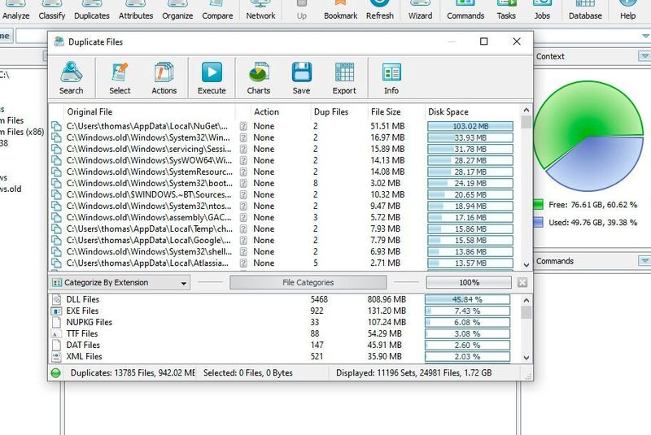This screenshot has height=435, width=651.
Task: Click the help marker on the NuGet row
Action: (x=242, y=127)
